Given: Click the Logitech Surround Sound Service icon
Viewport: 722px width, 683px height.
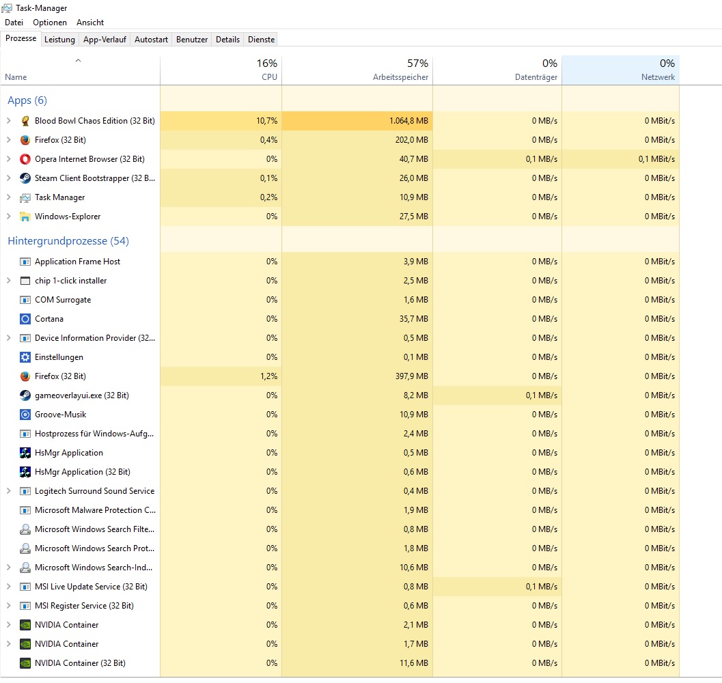Looking at the screenshot, I should click(25, 491).
